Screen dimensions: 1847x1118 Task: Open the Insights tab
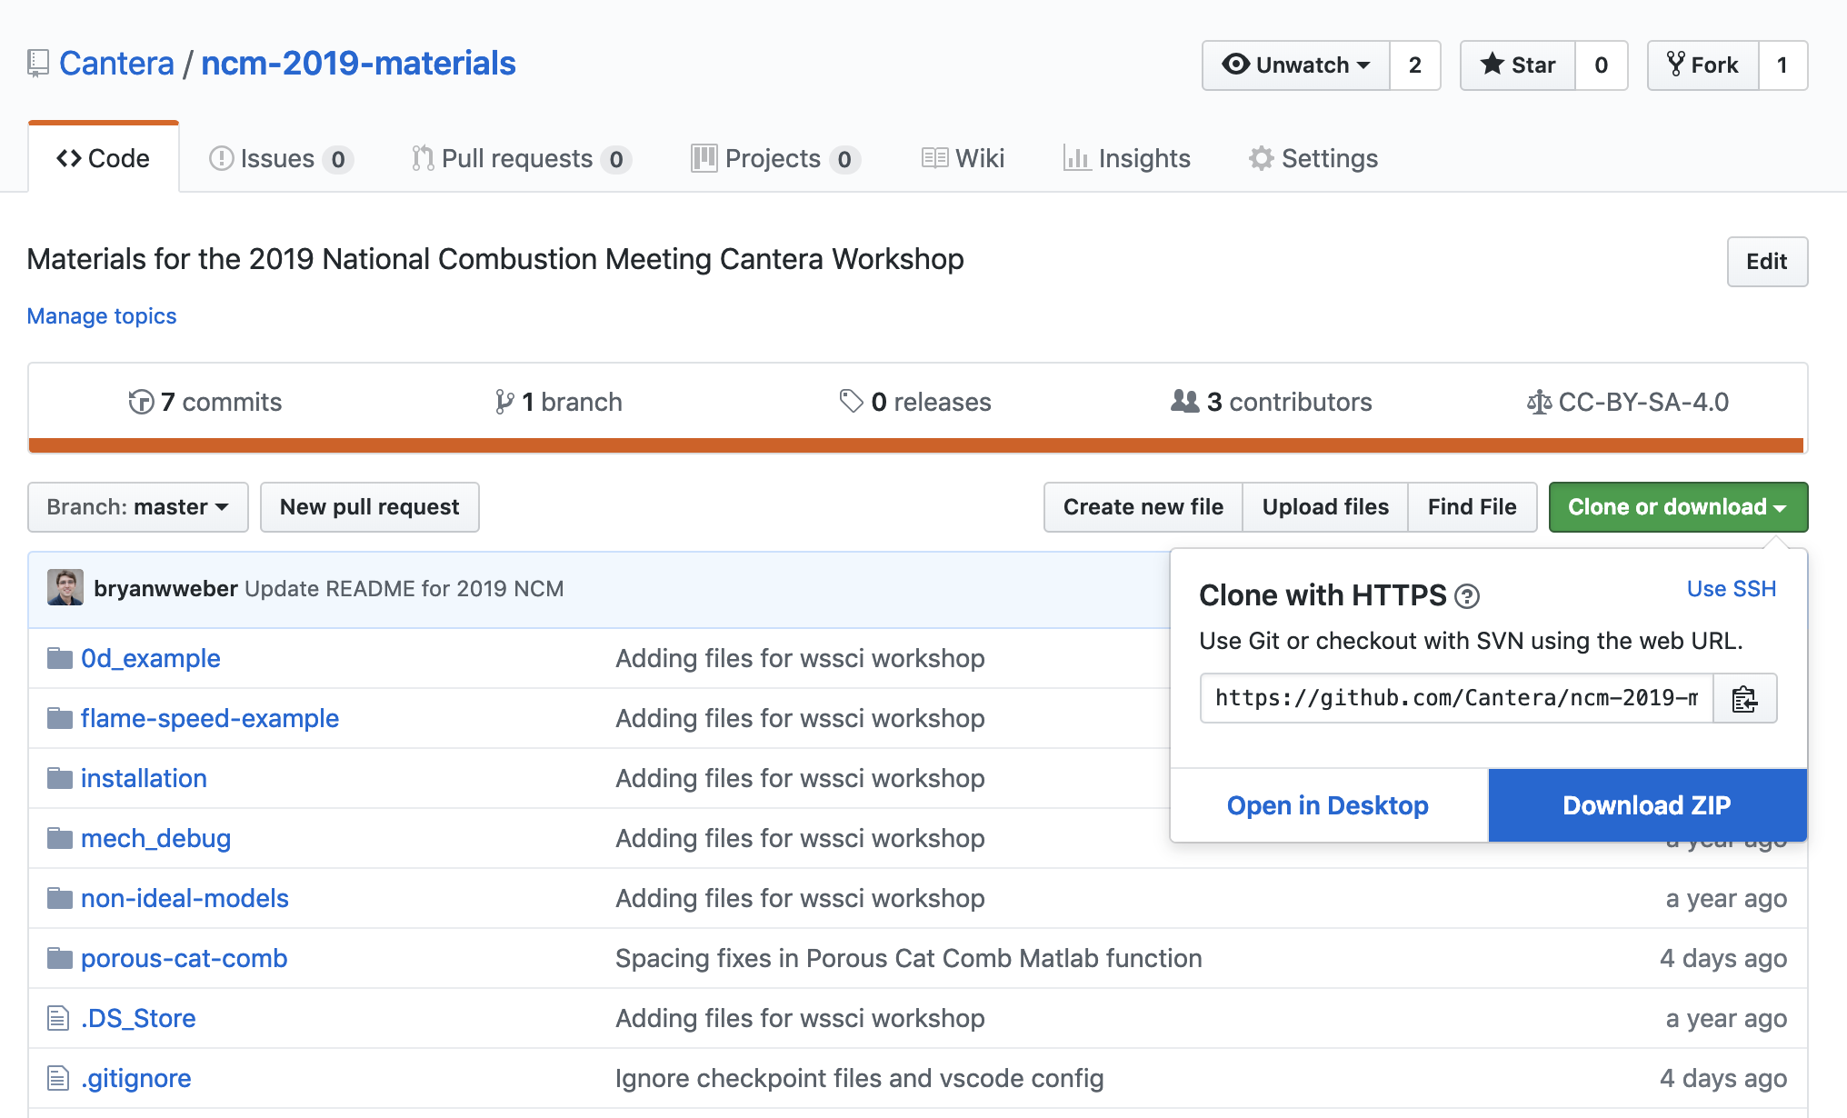pos(1126,158)
